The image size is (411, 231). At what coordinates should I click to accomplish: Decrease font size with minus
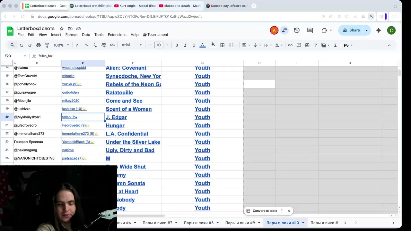[150, 45]
